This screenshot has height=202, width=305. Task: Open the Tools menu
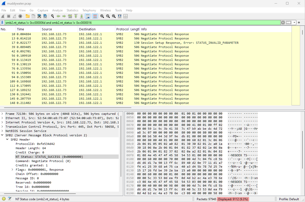click(x=118, y=10)
